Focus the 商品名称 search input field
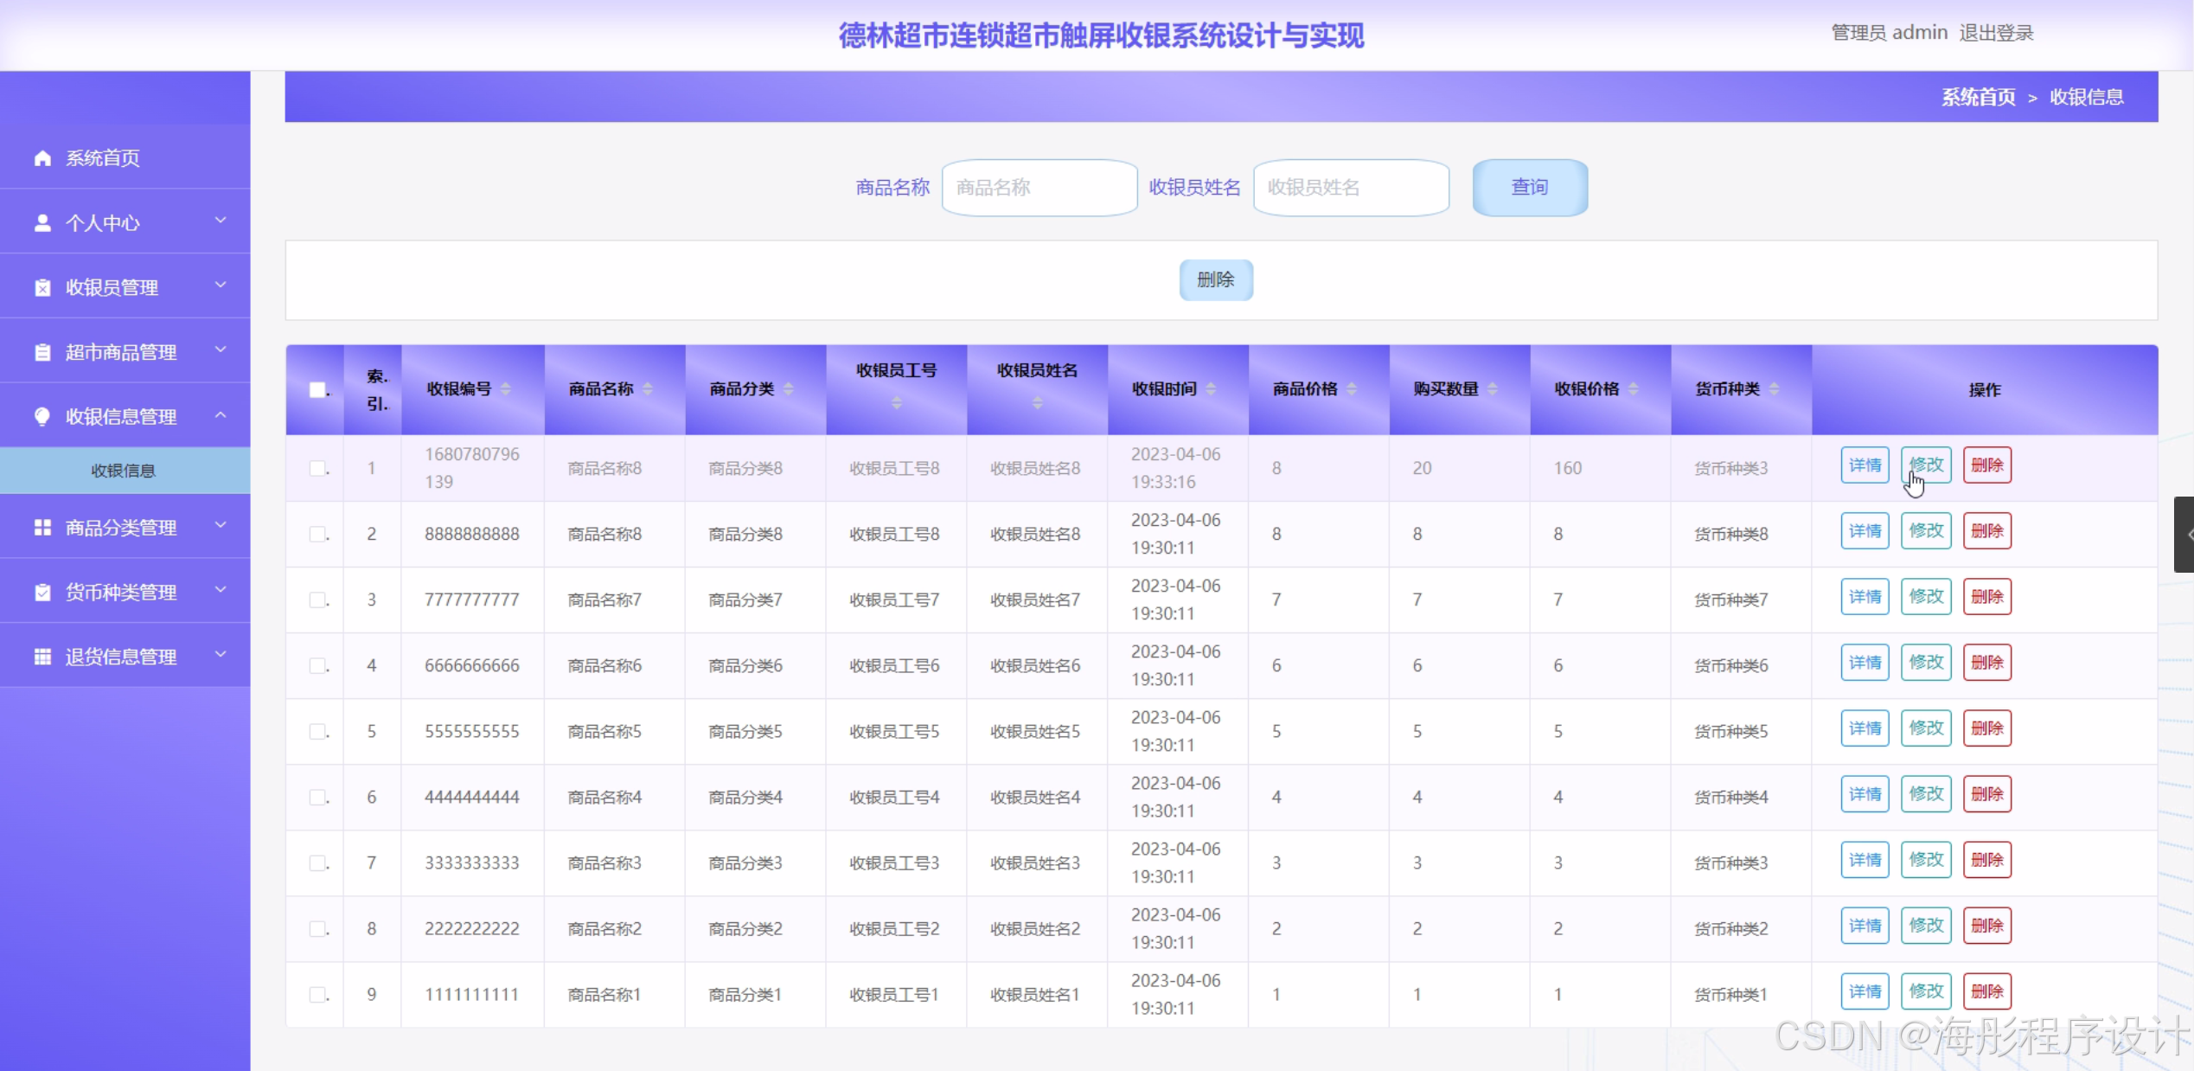The image size is (2194, 1071). pos(1039,188)
